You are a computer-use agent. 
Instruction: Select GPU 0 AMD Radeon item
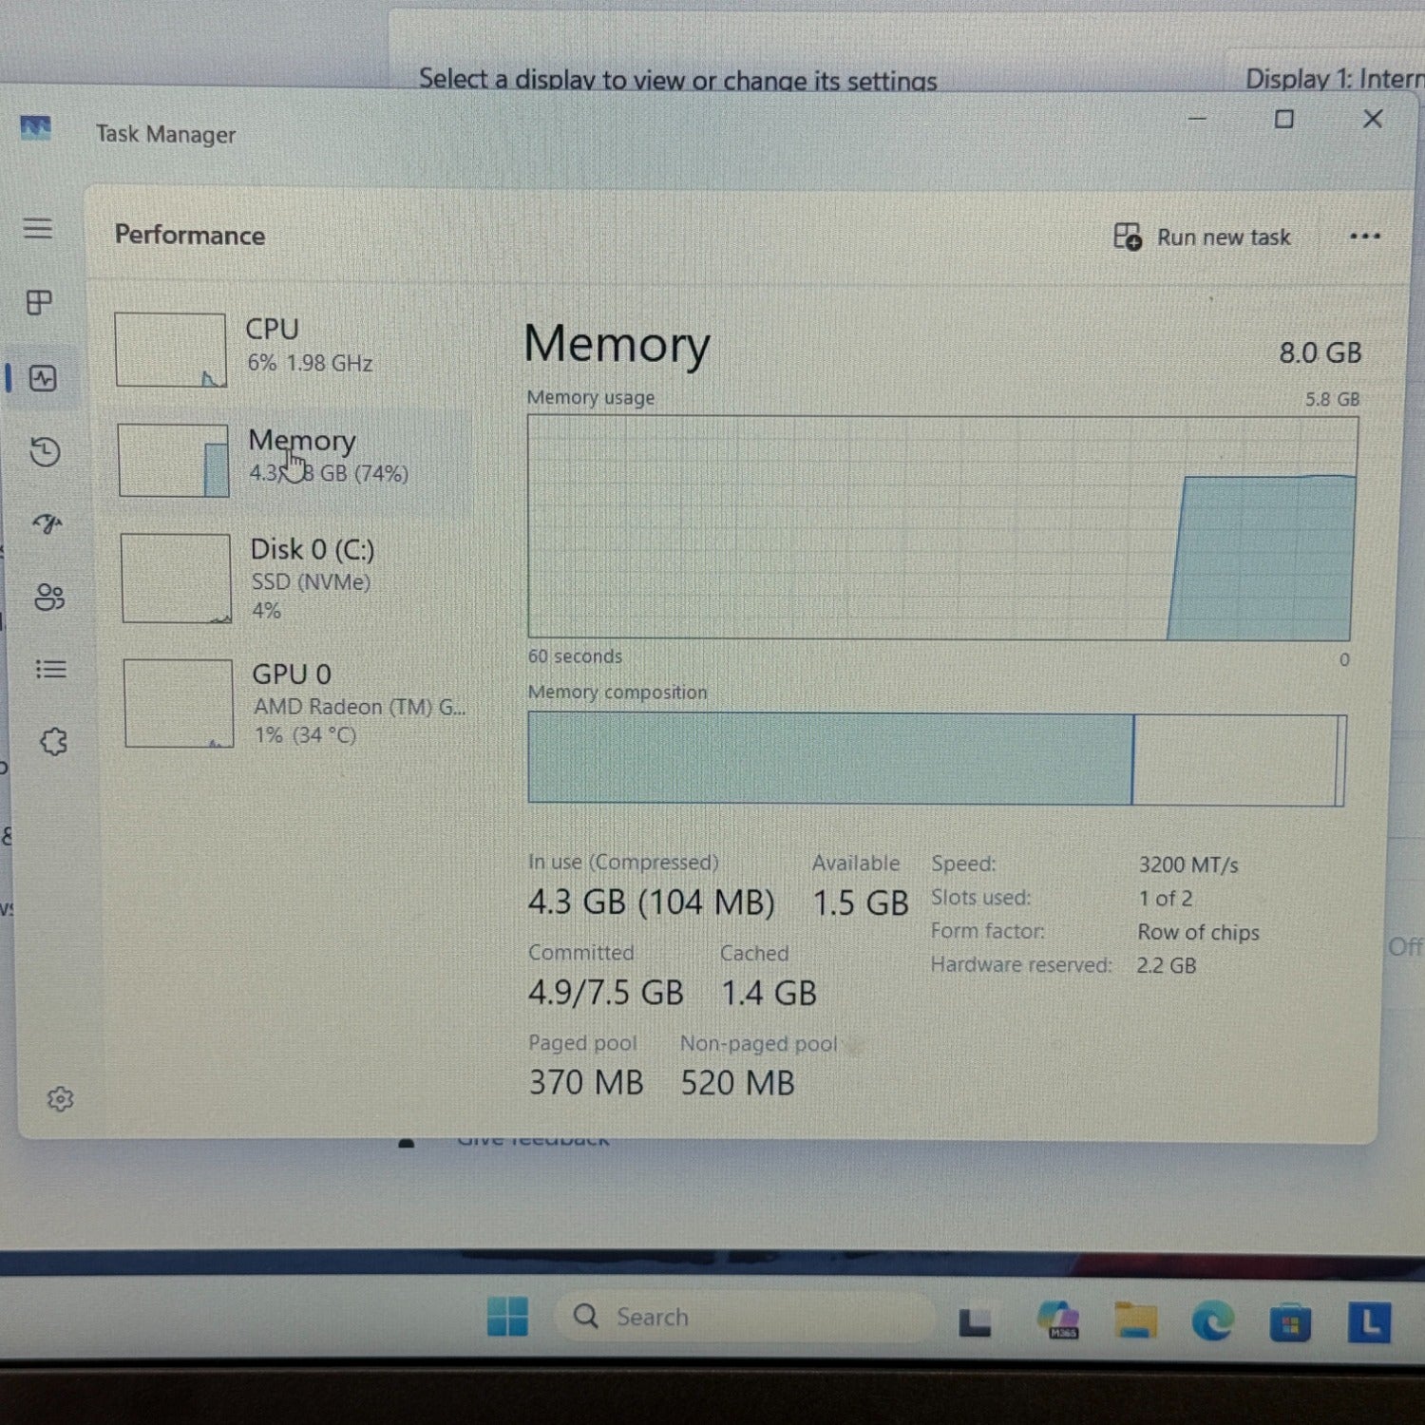[296, 703]
